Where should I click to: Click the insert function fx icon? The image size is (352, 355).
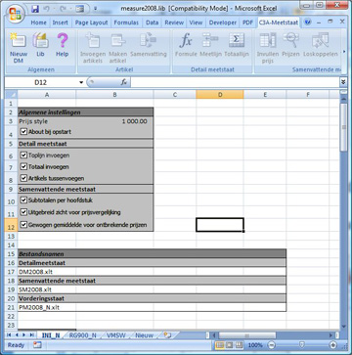(124, 82)
